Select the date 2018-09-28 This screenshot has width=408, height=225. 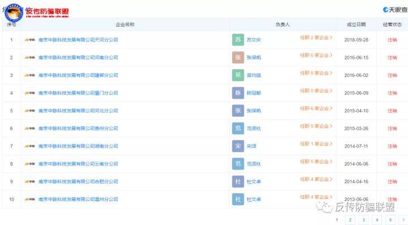(x=356, y=40)
